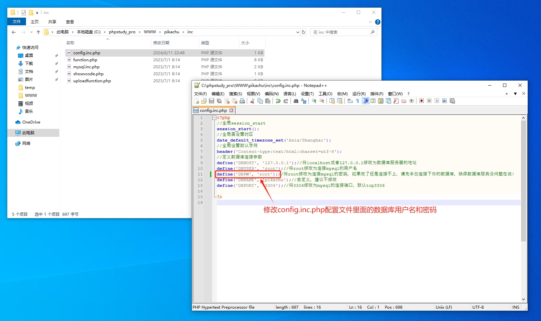Screen dimensions: 541x321
Task: Toggle synchronized vertical scrolling icon
Action: point(332,101)
